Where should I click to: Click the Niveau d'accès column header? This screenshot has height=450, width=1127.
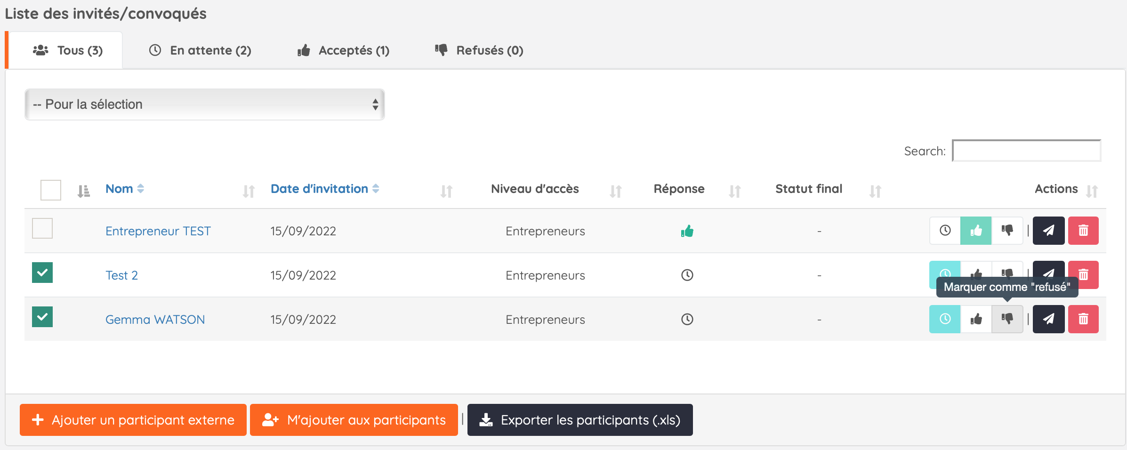point(535,189)
